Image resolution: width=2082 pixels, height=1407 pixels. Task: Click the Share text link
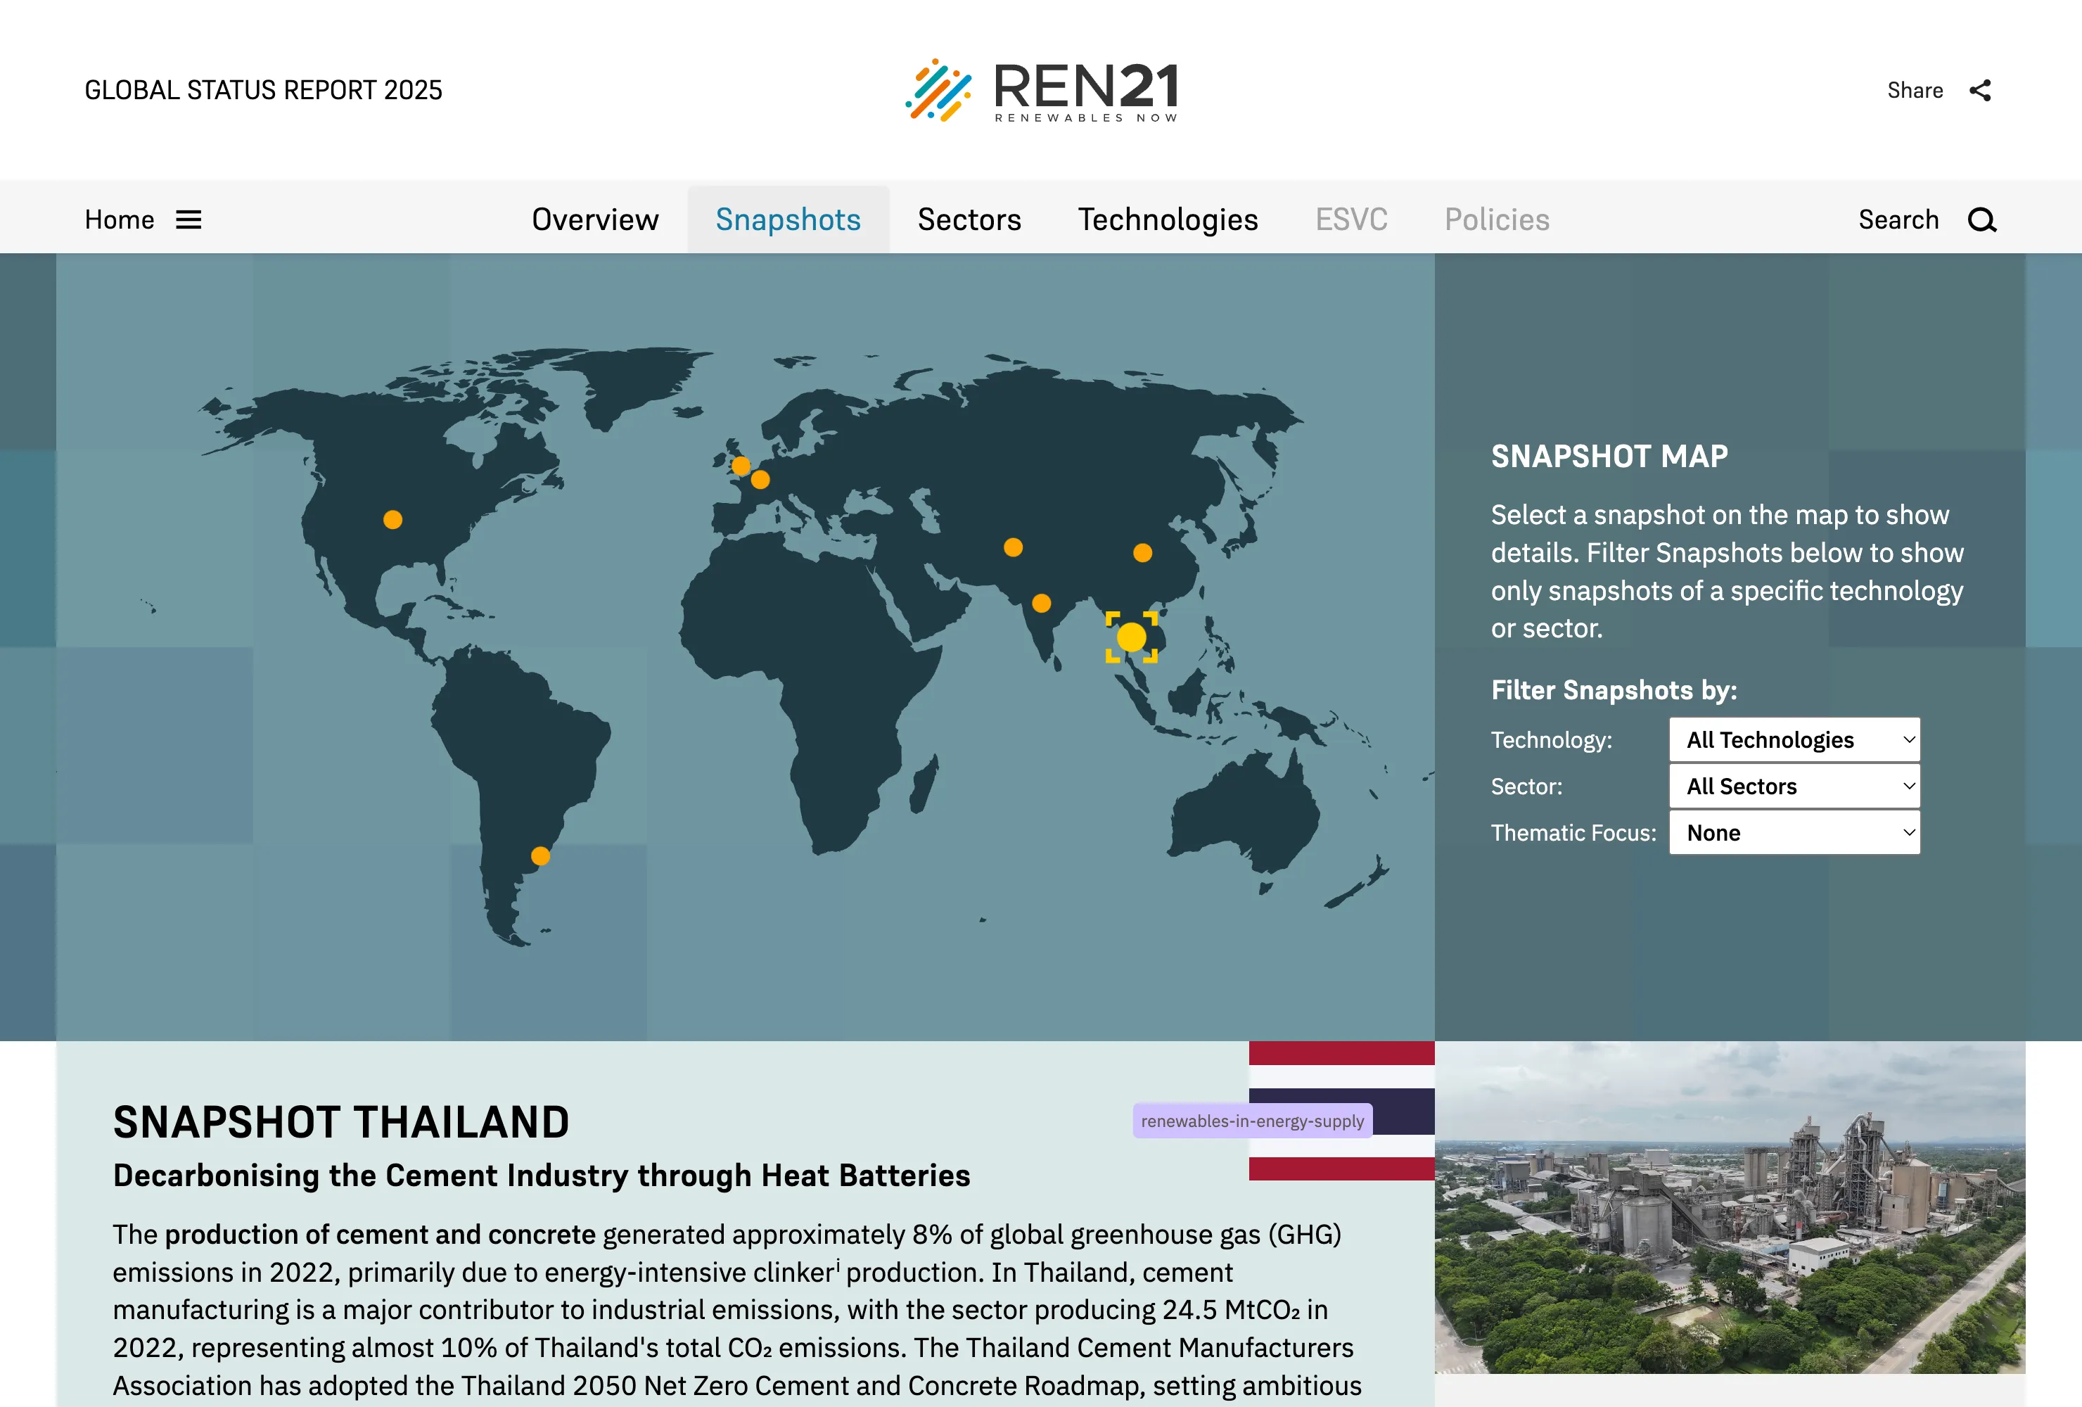tap(1915, 91)
